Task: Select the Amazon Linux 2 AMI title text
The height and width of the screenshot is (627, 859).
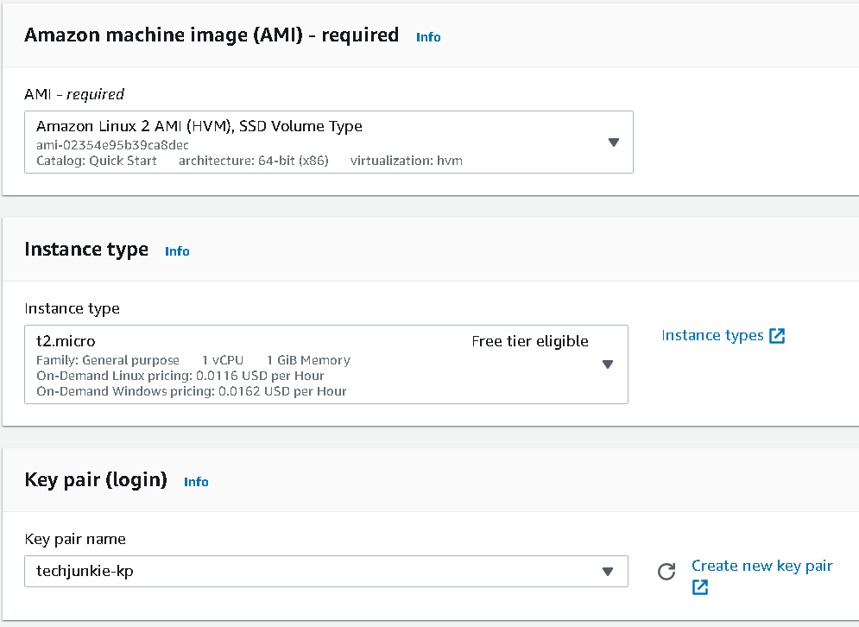Action: click(199, 126)
